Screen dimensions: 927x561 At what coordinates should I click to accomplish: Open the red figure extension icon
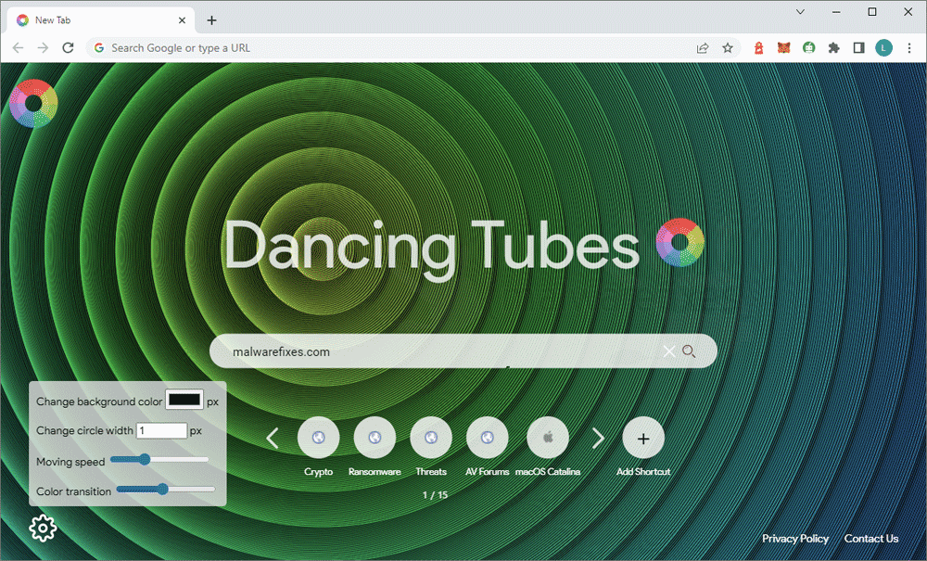(x=758, y=48)
